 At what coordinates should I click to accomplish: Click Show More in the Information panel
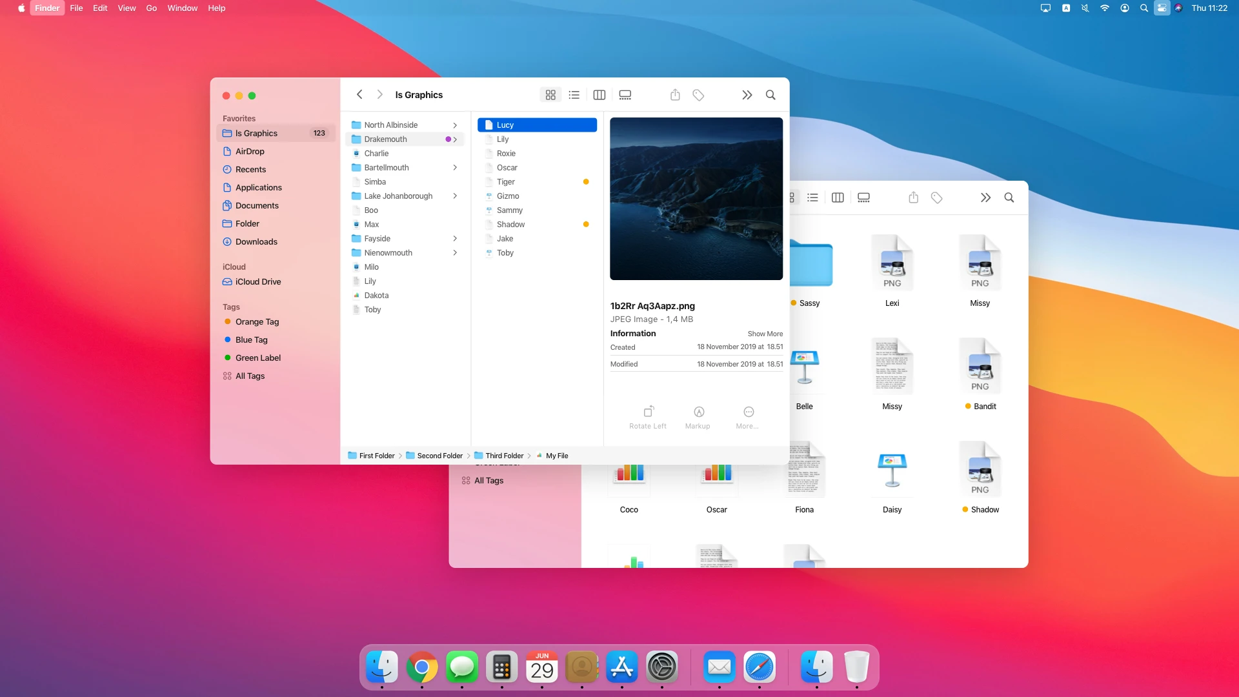pos(765,334)
